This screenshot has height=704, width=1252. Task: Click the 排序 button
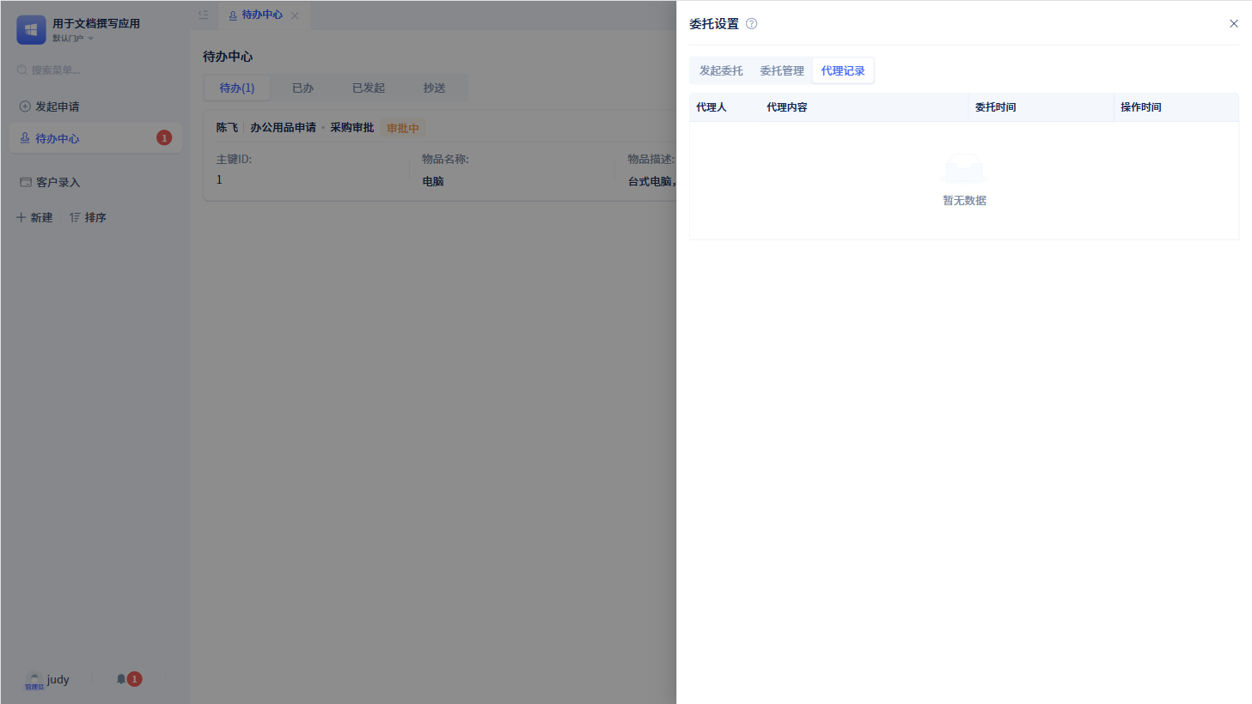[88, 218]
